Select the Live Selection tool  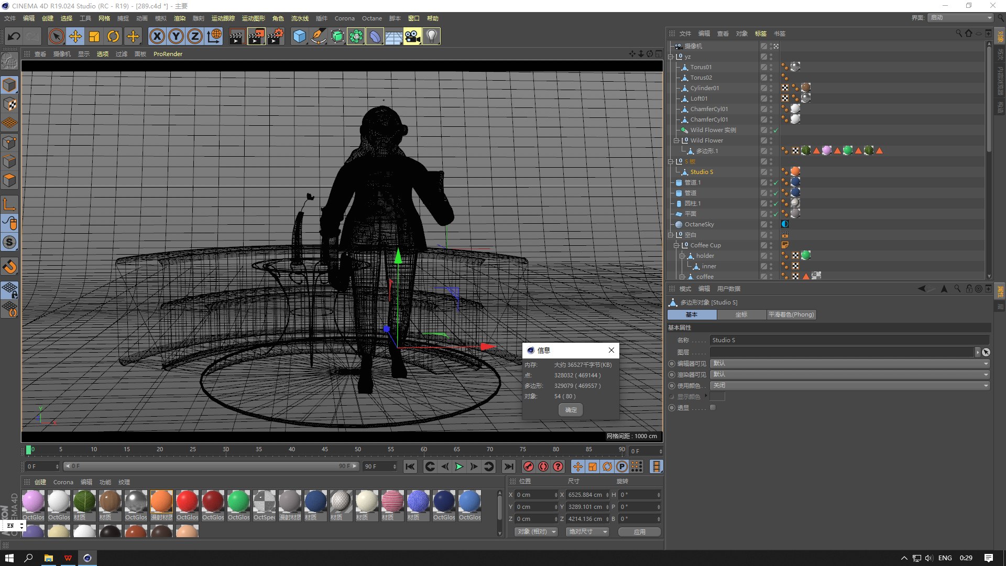[56, 36]
